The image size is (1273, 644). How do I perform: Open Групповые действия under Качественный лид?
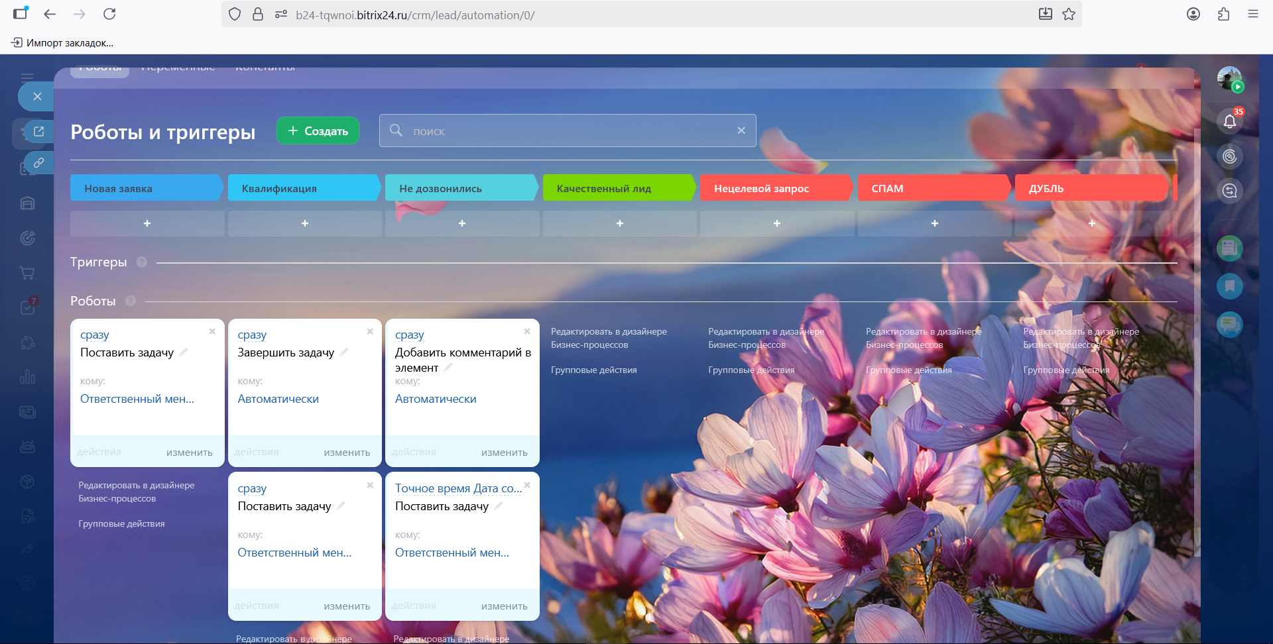[x=593, y=370]
